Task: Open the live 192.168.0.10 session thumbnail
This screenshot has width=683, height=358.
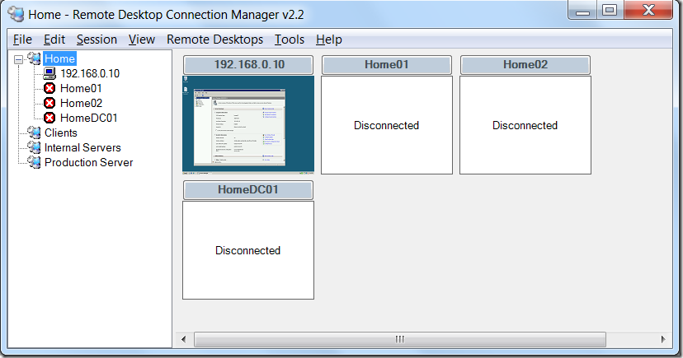Action: pyautogui.click(x=248, y=125)
